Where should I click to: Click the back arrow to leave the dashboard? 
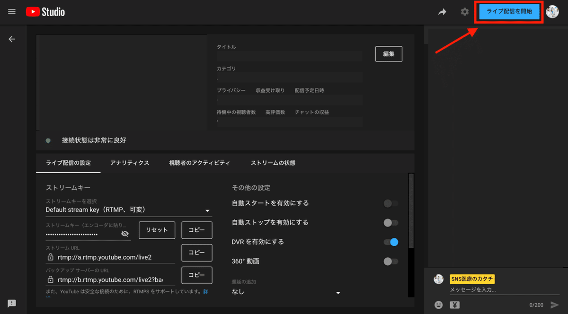[x=12, y=39]
